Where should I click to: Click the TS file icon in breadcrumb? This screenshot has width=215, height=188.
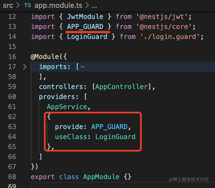(28, 6)
